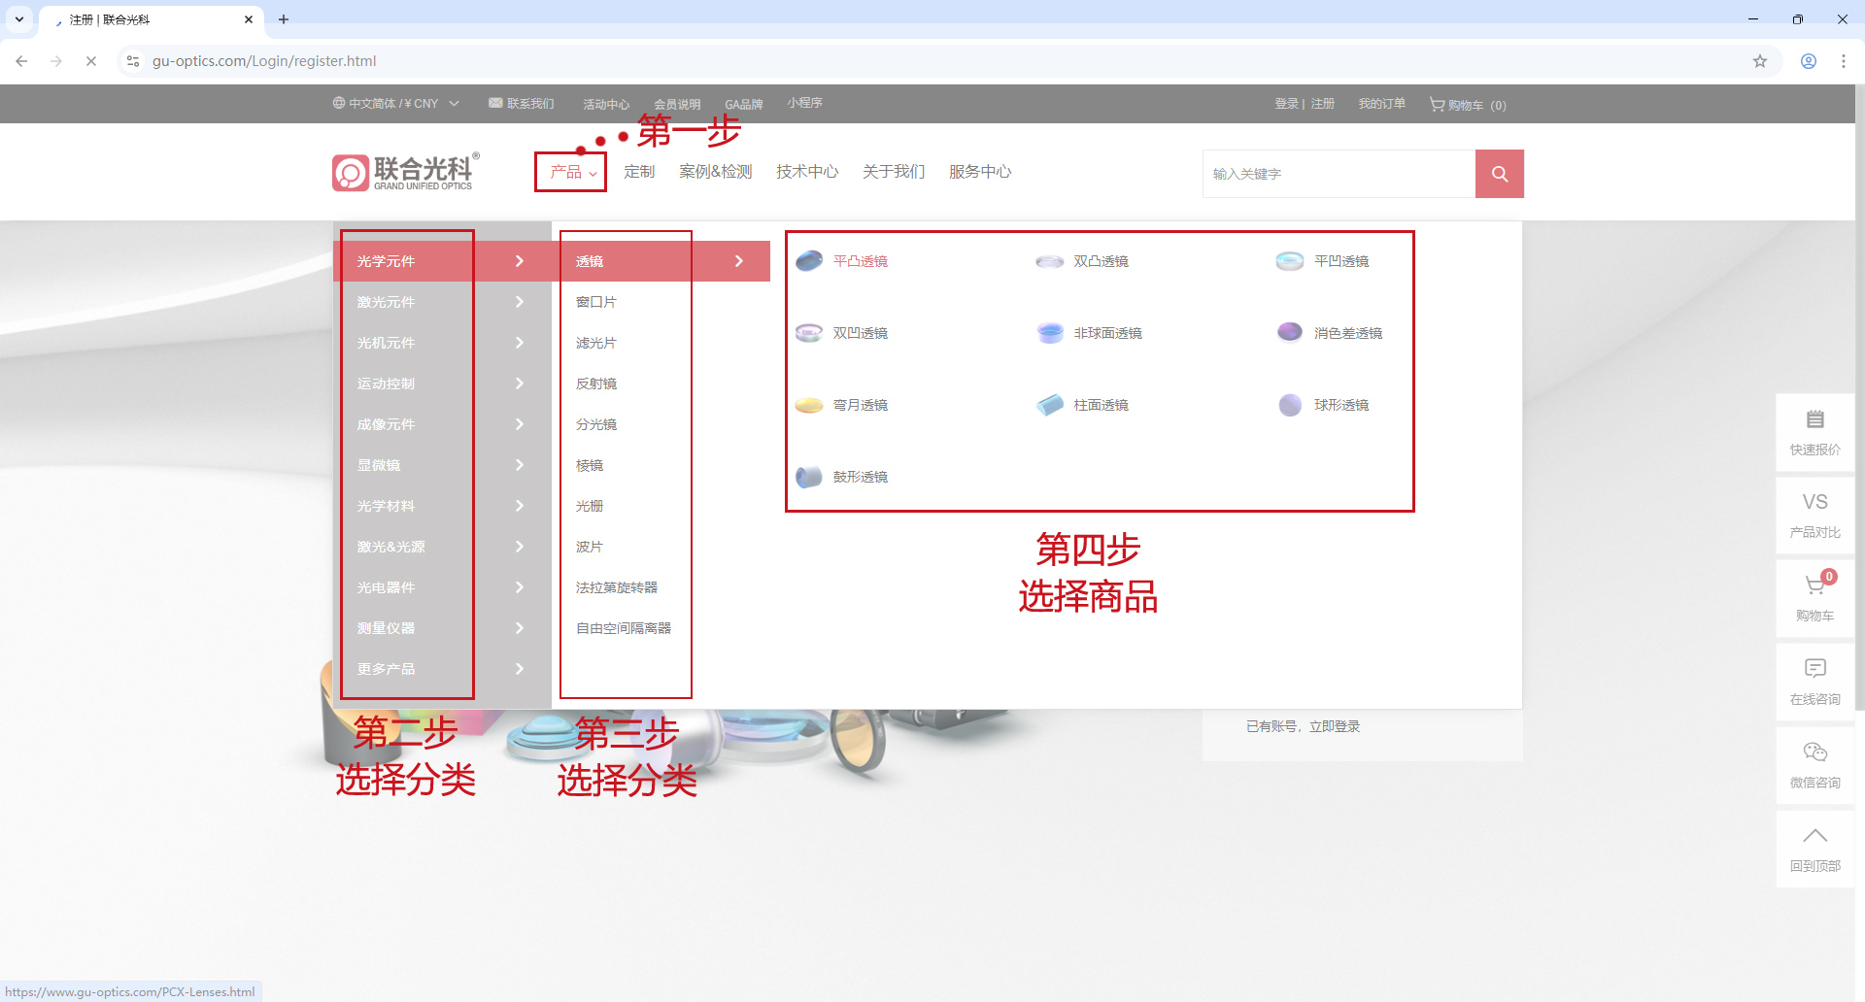Expand the 激光元件 category arrow
This screenshot has height=1002, width=1865.
(x=520, y=302)
